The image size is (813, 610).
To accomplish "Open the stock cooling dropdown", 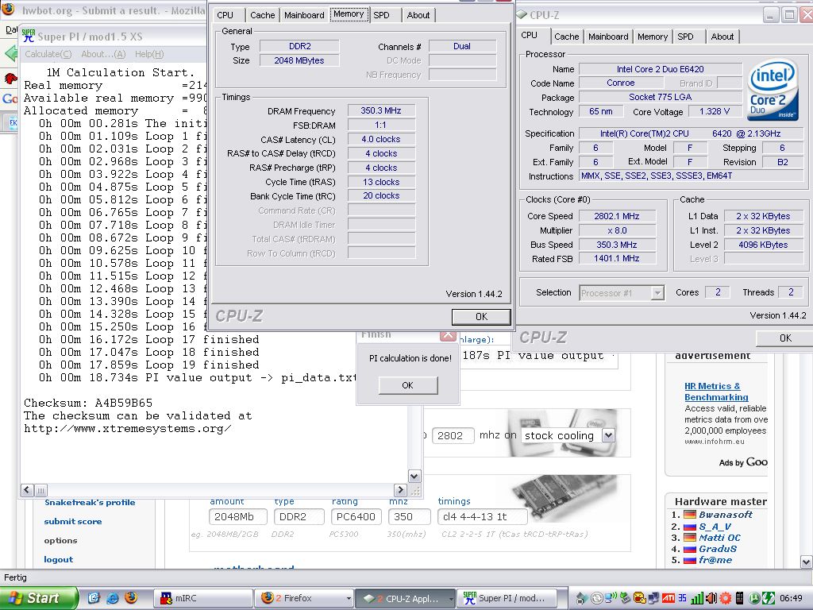I will tap(608, 435).
